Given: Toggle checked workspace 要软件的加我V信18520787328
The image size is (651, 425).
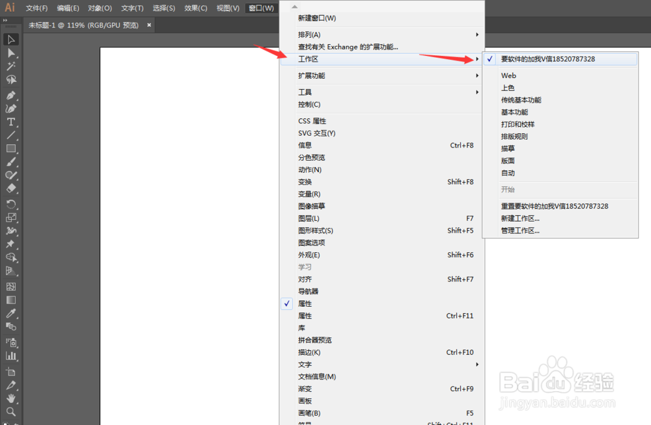Looking at the screenshot, I should (560, 59).
